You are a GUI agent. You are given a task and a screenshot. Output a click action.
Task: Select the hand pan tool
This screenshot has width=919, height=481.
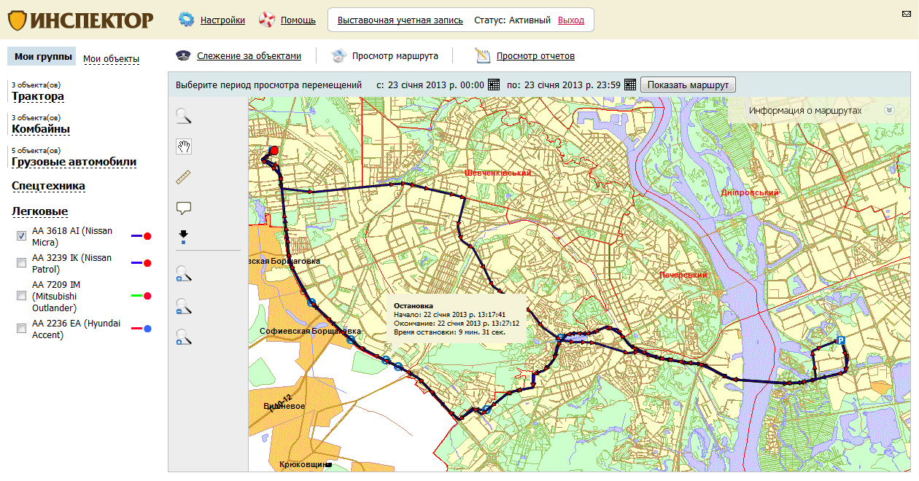[x=184, y=146]
